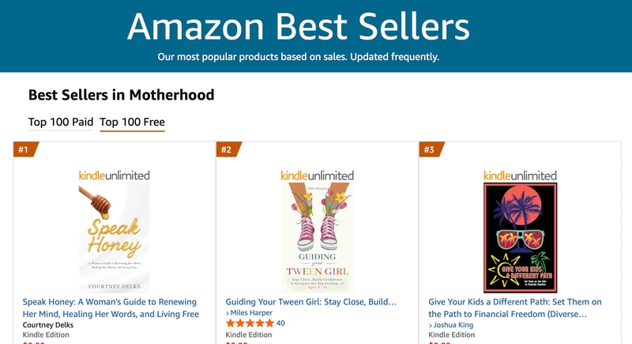Click the Kindle Unlimited logo above Guiding Your Tween Girl

(317, 175)
